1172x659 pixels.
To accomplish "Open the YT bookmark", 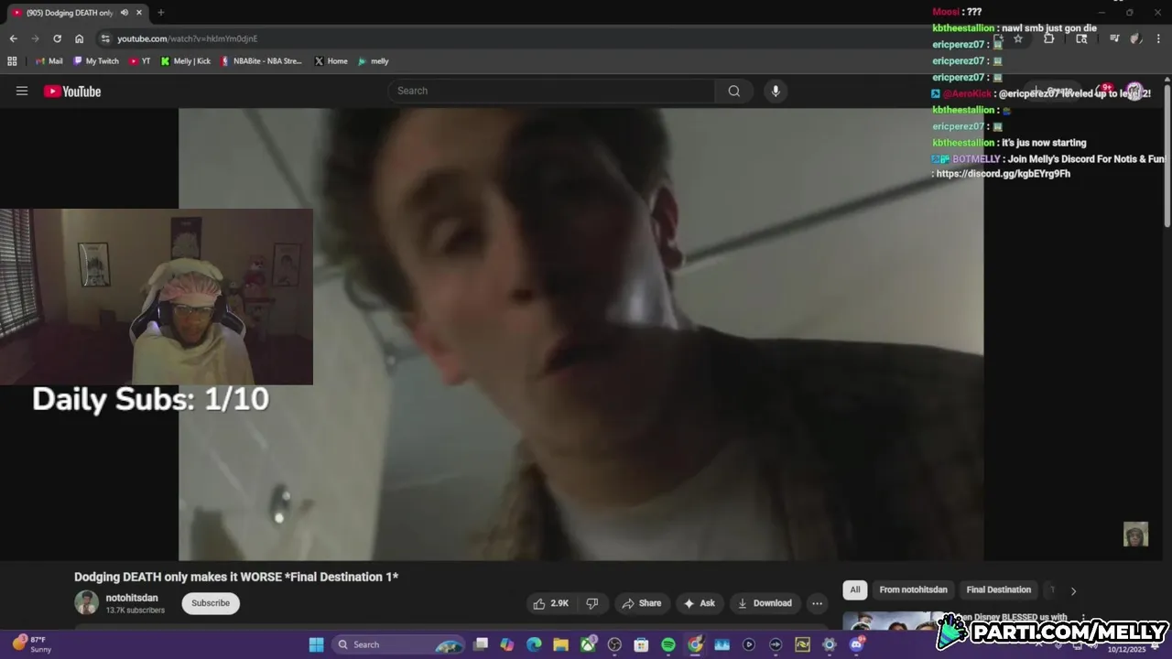I will (x=140, y=61).
